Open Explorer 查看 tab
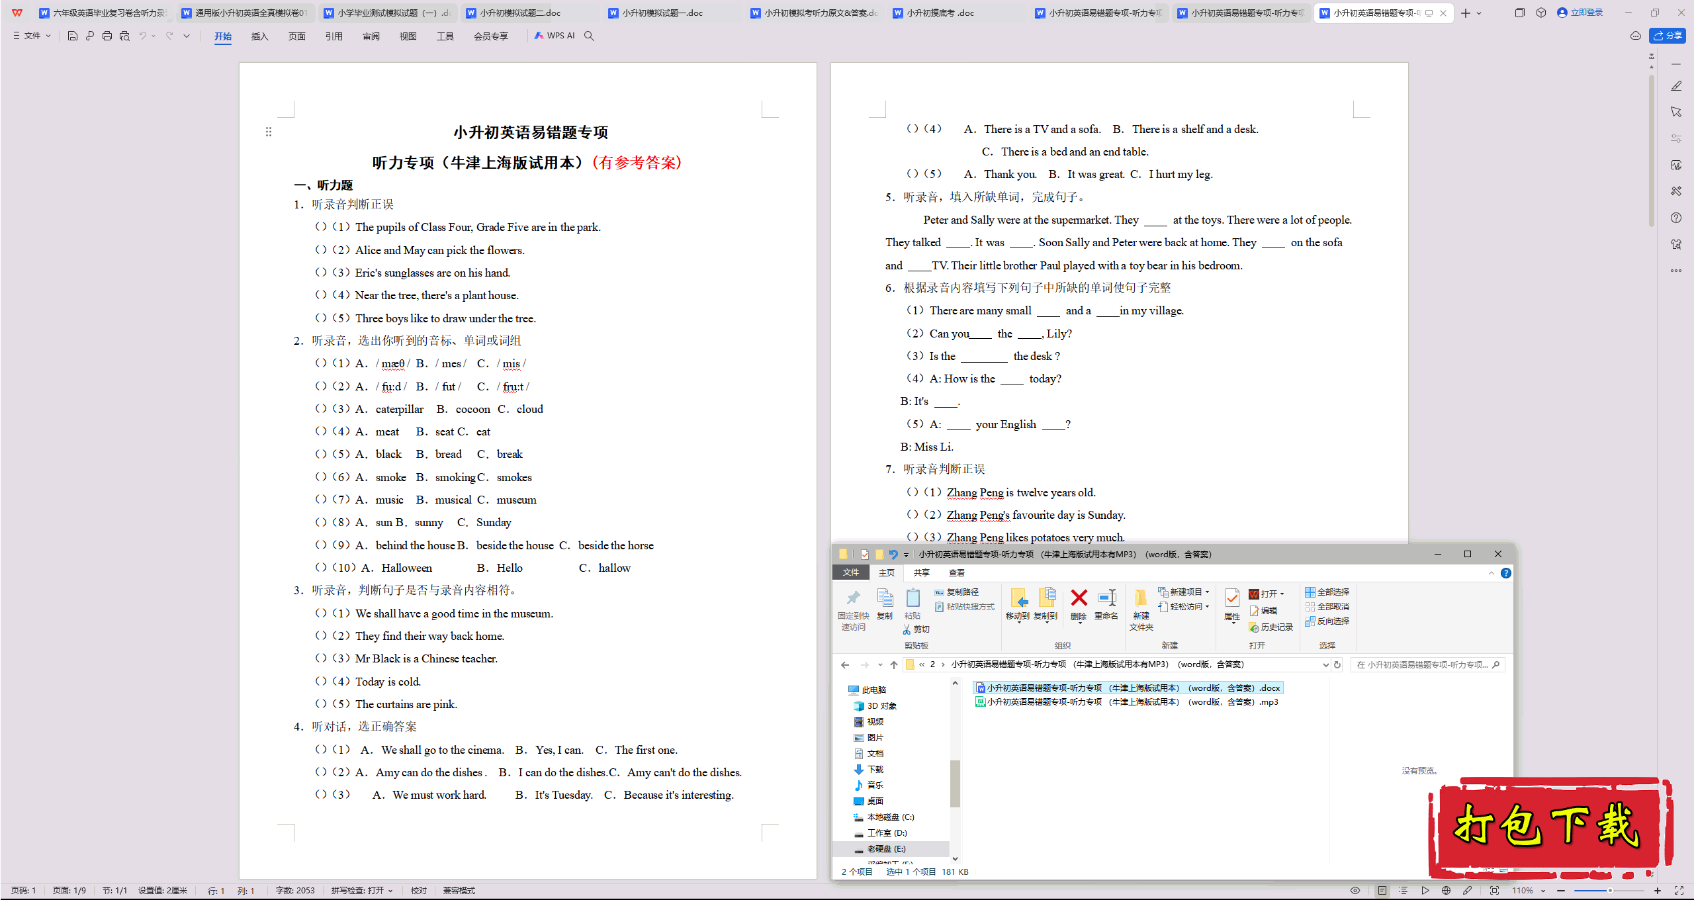Image resolution: width=1694 pixels, height=900 pixels. [x=956, y=573]
